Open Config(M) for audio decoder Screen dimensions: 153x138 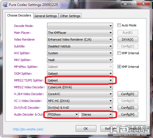tap(128, 114)
